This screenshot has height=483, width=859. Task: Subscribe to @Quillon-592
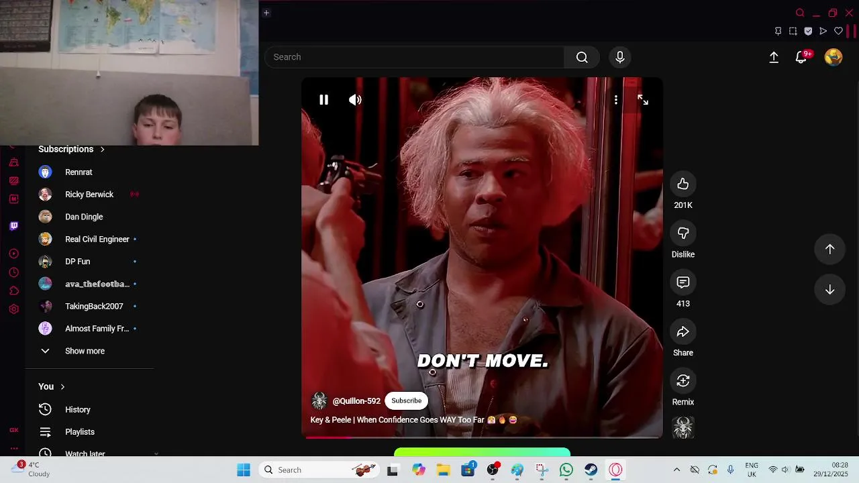click(407, 400)
